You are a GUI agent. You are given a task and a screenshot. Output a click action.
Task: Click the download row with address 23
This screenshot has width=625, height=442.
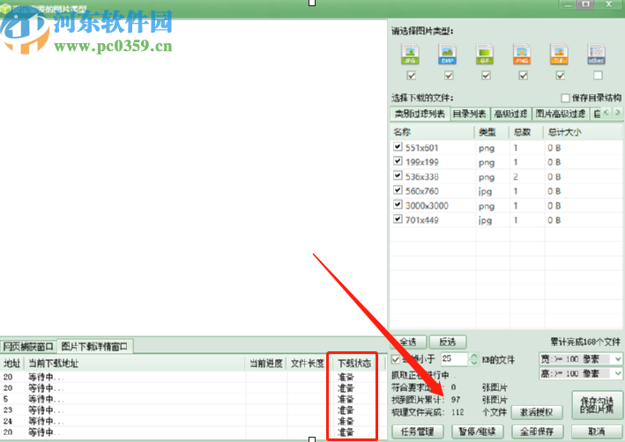click(191, 409)
